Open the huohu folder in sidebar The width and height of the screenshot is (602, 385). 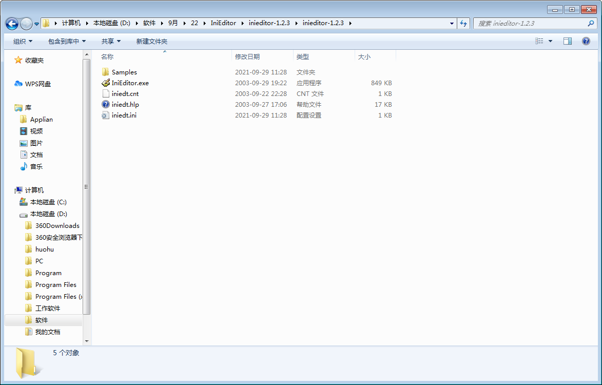point(44,249)
